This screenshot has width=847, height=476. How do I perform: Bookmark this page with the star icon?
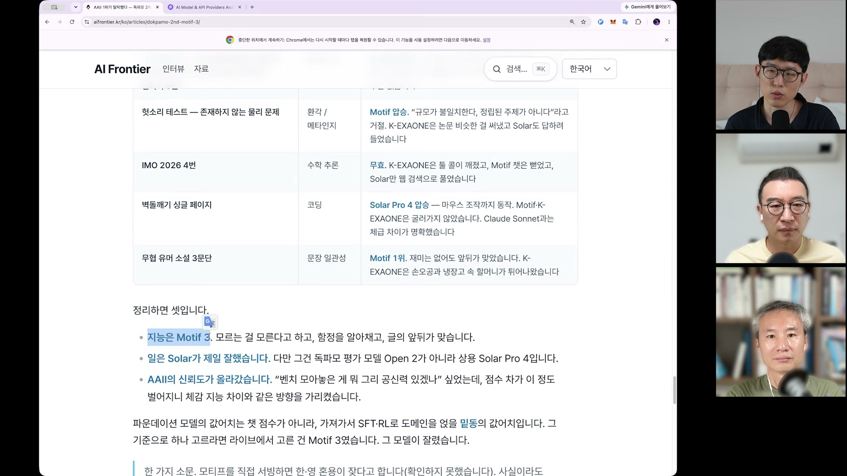[x=583, y=22]
